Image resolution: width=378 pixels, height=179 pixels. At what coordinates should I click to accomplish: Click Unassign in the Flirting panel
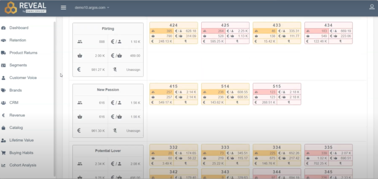click(x=133, y=70)
